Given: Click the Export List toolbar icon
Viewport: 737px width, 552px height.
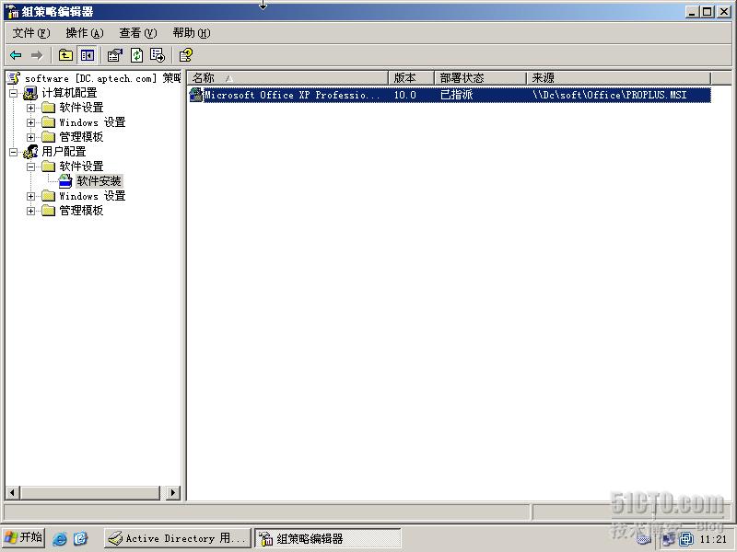Looking at the screenshot, I should click(158, 55).
